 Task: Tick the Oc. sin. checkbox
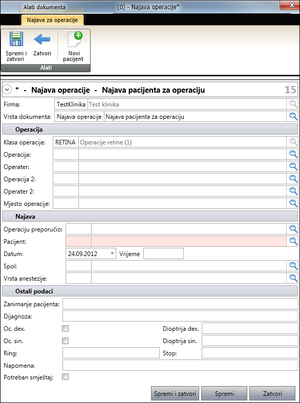click(x=66, y=341)
